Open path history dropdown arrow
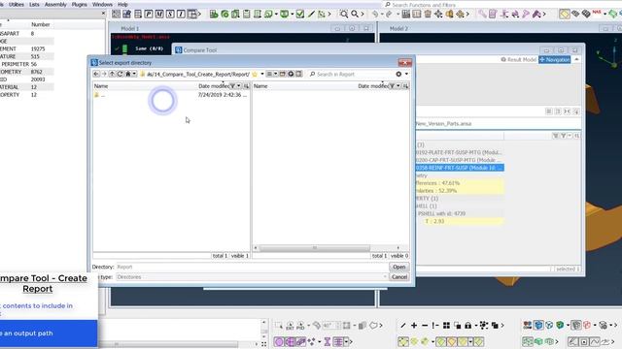This screenshot has height=349, width=622. click(x=262, y=74)
